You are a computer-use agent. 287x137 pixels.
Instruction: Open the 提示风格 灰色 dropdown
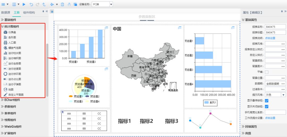[284, 95]
